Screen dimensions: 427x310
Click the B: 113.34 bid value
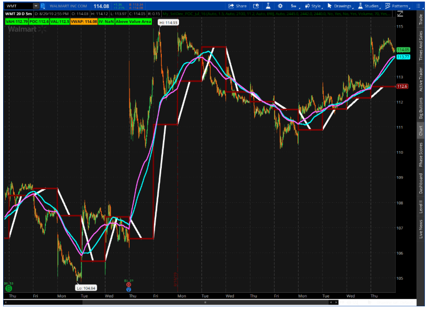(x=136, y=4)
